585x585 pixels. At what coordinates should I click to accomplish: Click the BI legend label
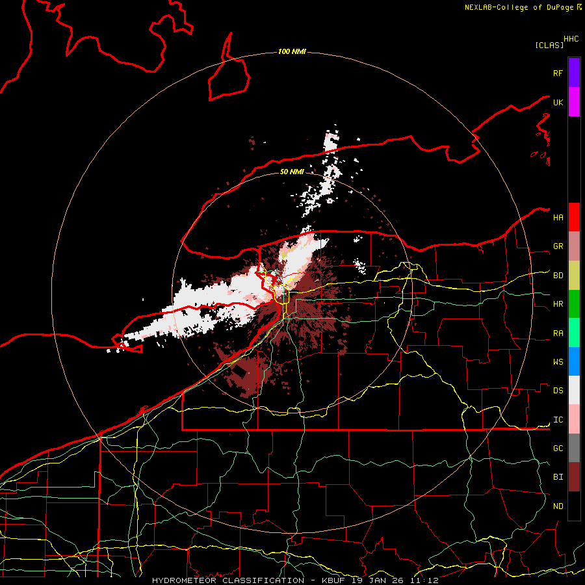click(558, 477)
